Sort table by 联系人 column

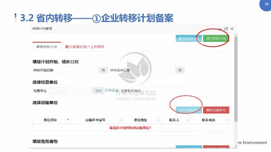pyautogui.click(x=187, y=120)
